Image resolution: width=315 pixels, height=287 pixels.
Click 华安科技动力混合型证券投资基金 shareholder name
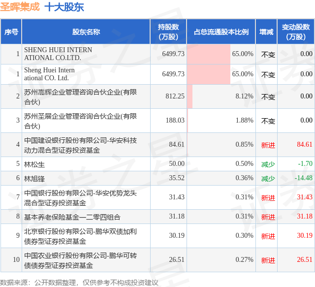point(80,145)
